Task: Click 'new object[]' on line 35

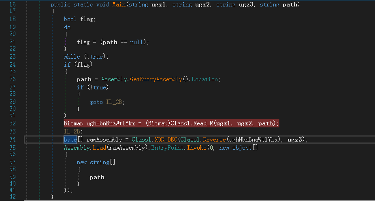Action: pos(238,148)
